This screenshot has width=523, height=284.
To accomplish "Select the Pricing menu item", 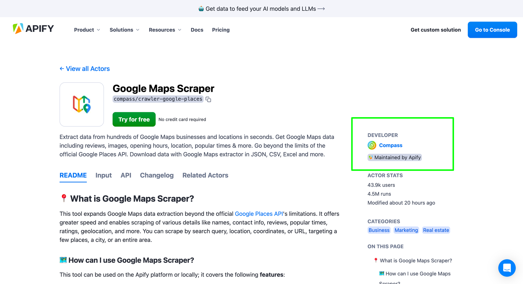I will pos(220,30).
